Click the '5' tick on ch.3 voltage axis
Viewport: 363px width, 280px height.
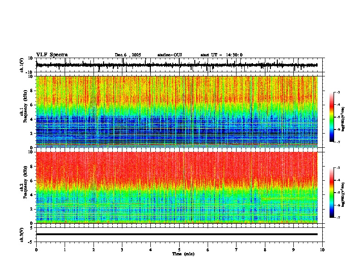pyautogui.click(x=32, y=228)
